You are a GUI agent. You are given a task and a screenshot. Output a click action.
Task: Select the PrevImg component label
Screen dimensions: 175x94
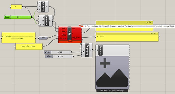100,50
